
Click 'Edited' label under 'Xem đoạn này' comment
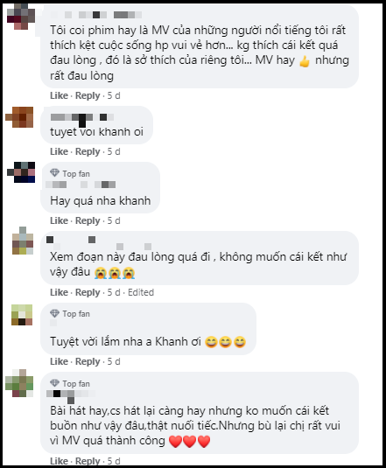click(x=141, y=292)
